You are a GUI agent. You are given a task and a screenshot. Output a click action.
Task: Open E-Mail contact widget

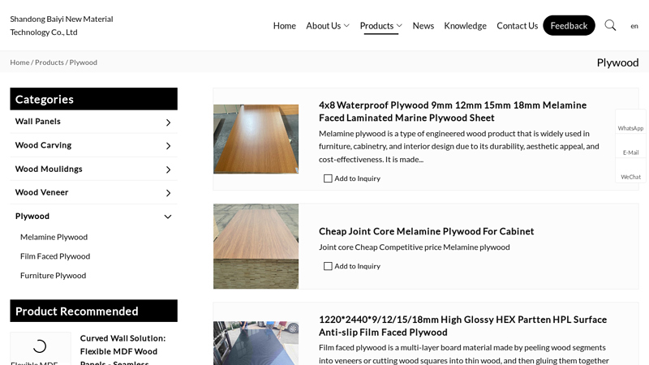tap(630, 146)
